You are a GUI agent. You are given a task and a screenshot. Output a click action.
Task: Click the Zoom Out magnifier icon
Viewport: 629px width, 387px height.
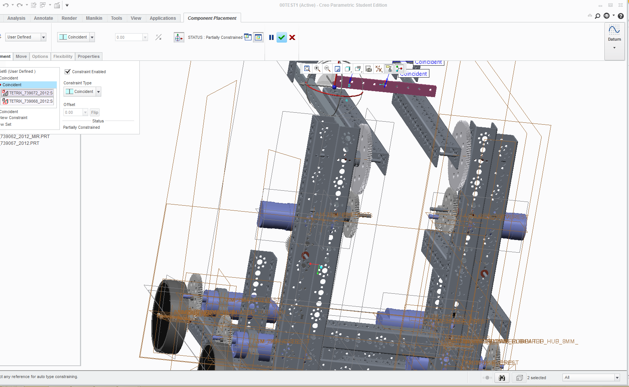tap(327, 69)
